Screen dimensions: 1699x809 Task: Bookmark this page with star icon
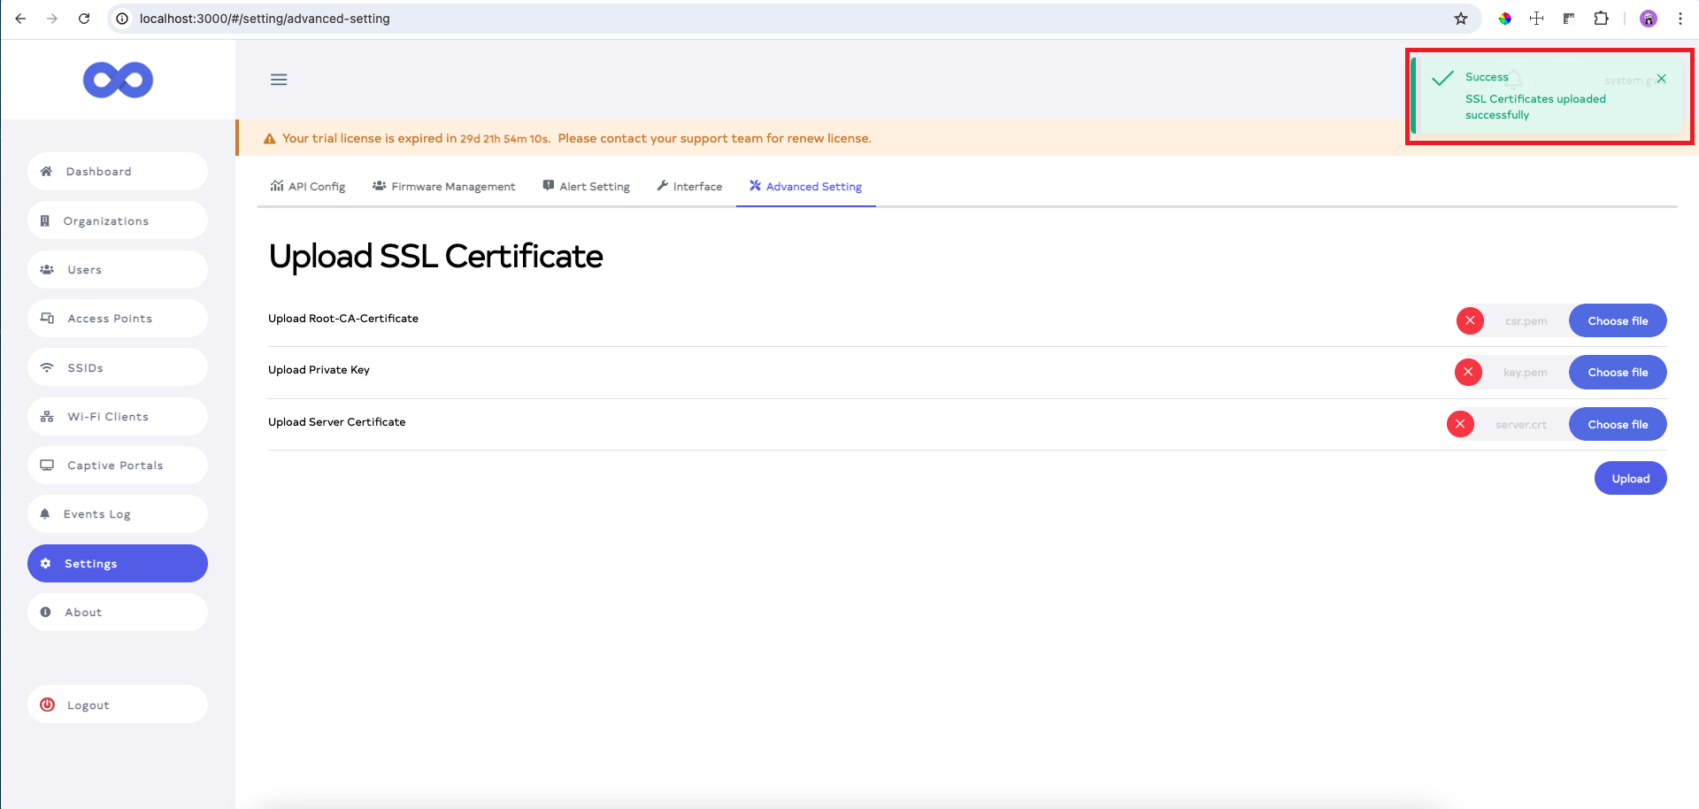point(1461,19)
